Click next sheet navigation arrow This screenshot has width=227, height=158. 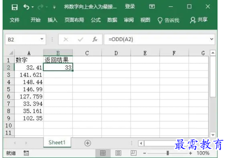click(x=26, y=143)
